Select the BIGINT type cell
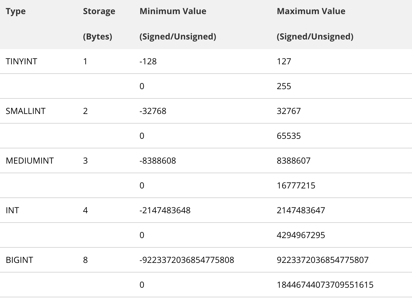This screenshot has height=299, width=412. (19, 260)
